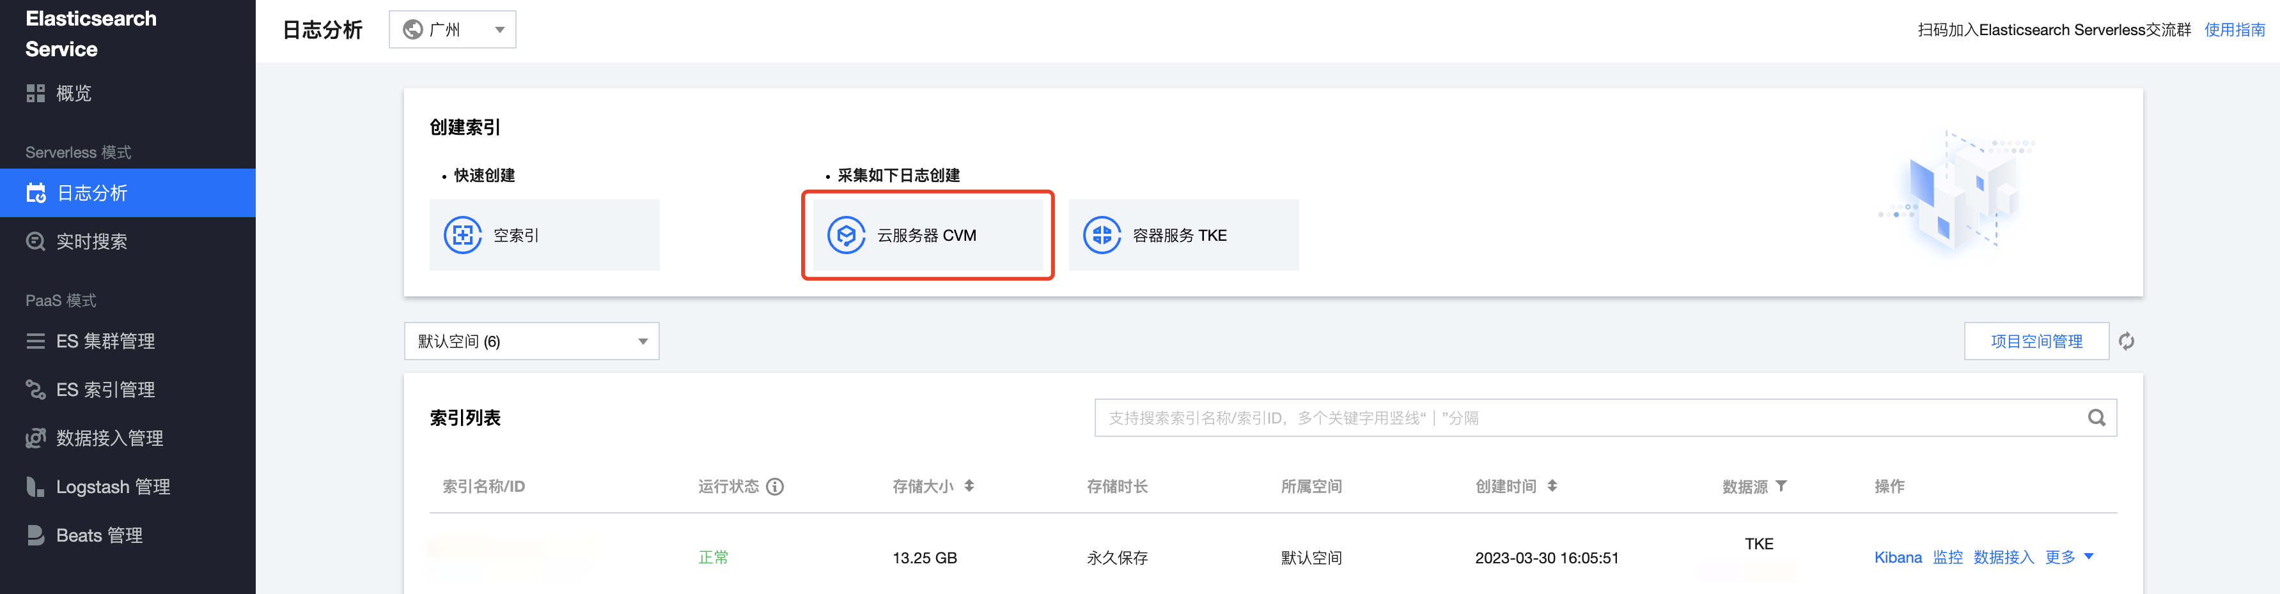Expand the 更多 actions dropdown

2070,557
